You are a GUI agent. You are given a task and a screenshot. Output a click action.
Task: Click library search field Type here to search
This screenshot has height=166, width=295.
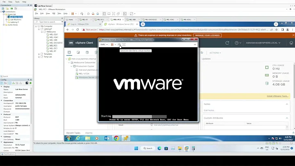tap(48, 22)
